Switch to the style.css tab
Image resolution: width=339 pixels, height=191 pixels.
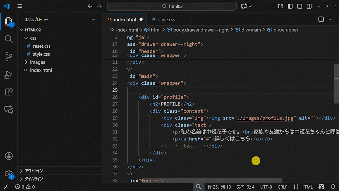pyautogui.click(x=166, y=20)
